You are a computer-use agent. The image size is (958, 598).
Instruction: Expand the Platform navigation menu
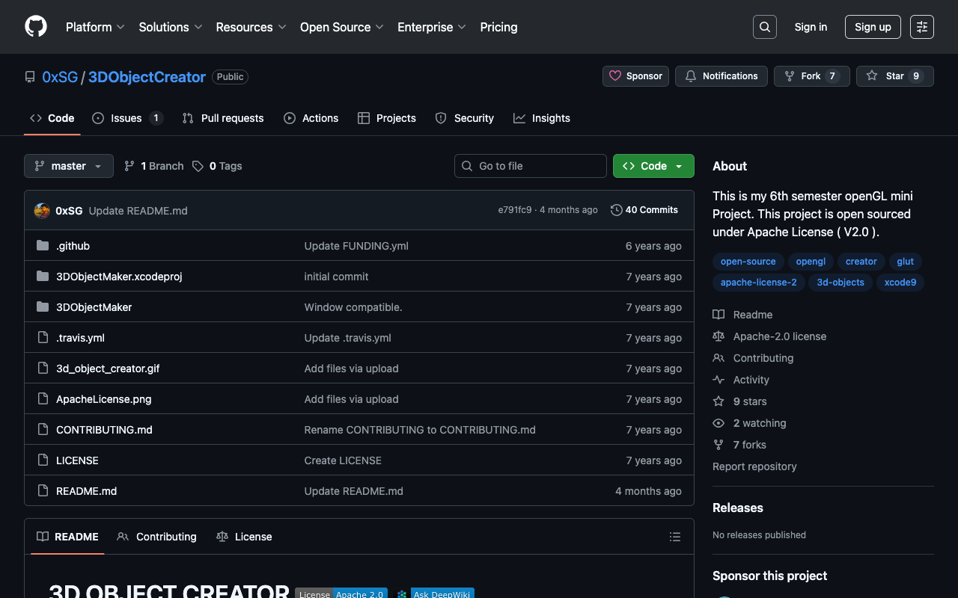pos(95,27)
